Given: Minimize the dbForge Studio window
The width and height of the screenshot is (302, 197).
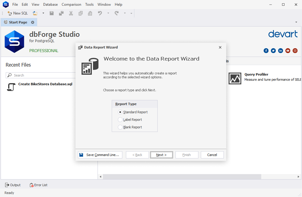Looking at the screenshot, I should point(271,5).
